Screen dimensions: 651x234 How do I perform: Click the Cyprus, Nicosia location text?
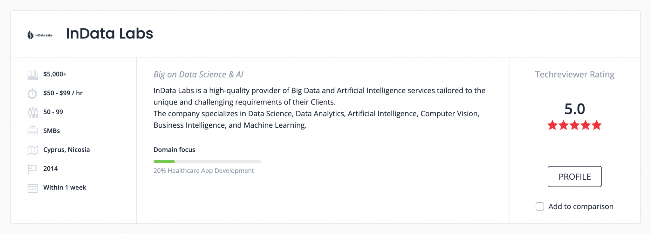click(x=66, y=149)
